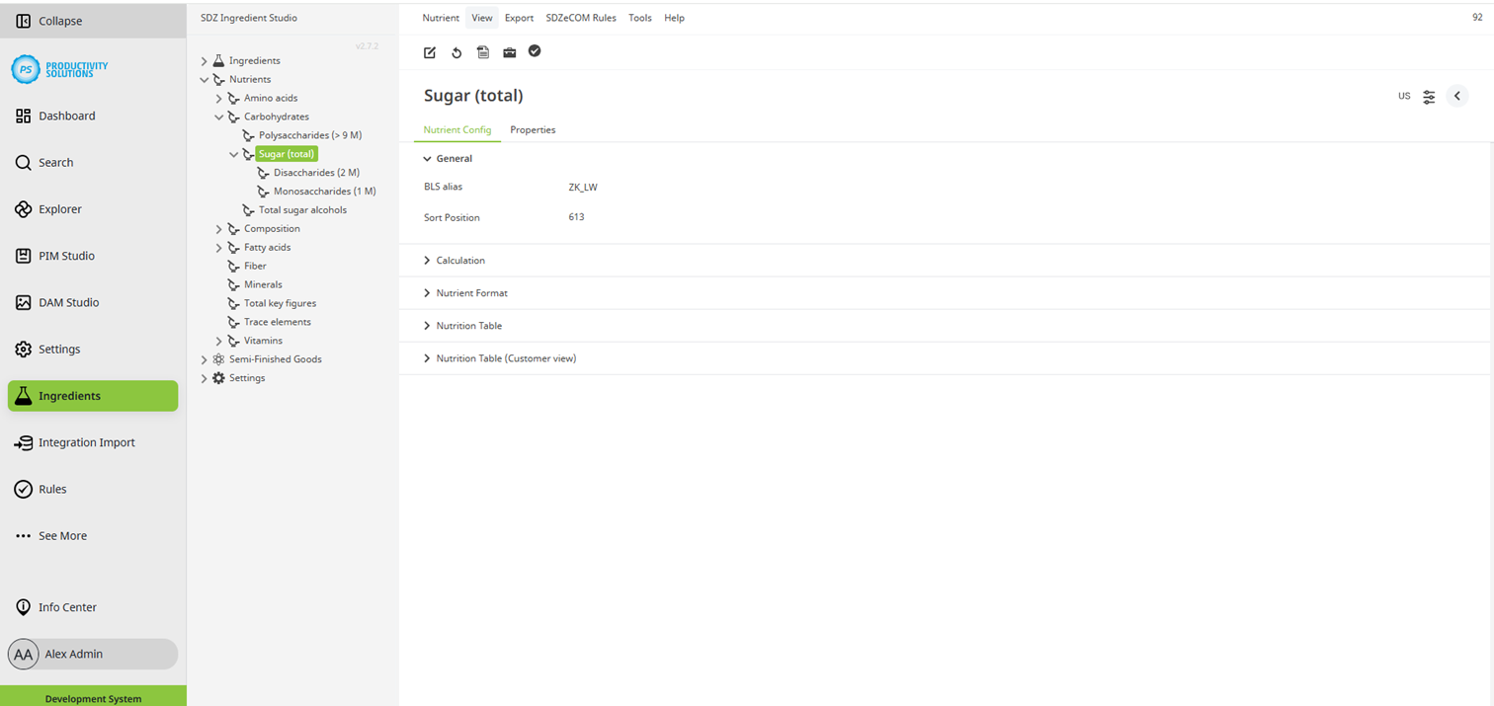Expand the Nutrition Table section
The width and height of the screenshot is (1494, 706).
(x=468, y=325)
